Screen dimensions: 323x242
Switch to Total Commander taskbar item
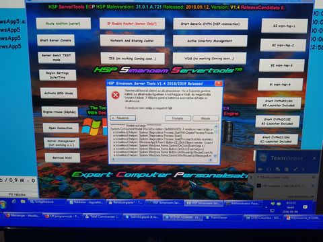[102, 216]
